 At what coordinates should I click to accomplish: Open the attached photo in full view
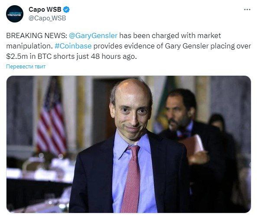[x=129, y=144]
